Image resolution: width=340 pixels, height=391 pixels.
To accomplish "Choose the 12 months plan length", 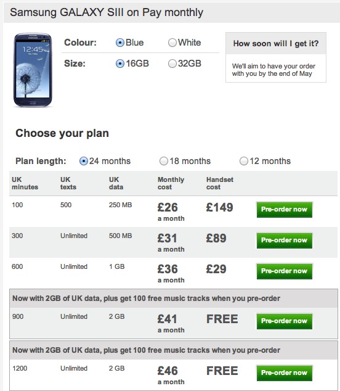I will pyautogui.click(x=243, y=161).
